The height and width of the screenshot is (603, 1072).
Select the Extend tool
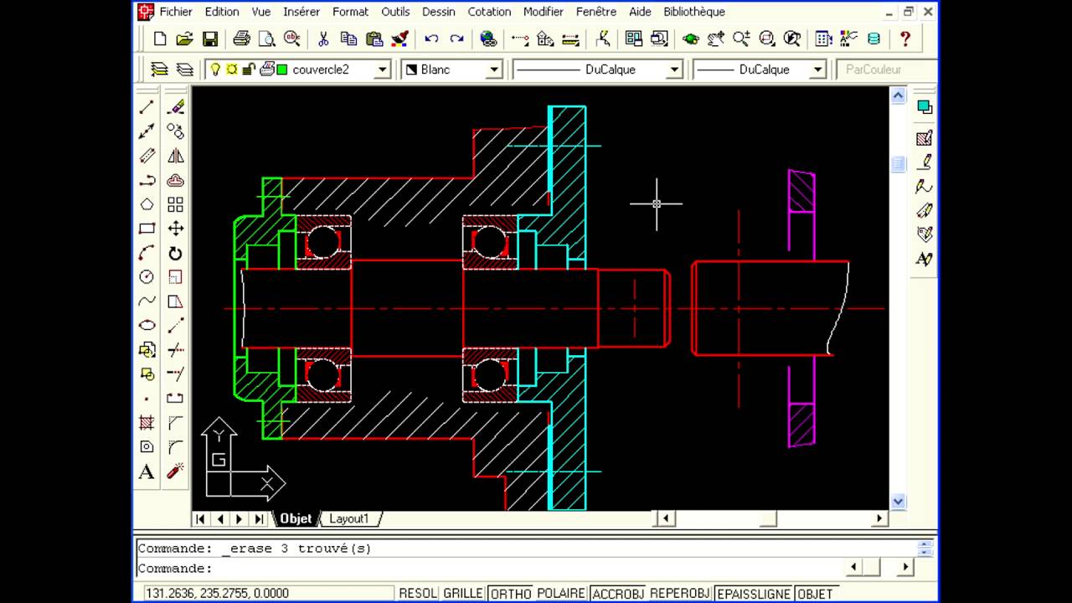(x=175, y=374)
